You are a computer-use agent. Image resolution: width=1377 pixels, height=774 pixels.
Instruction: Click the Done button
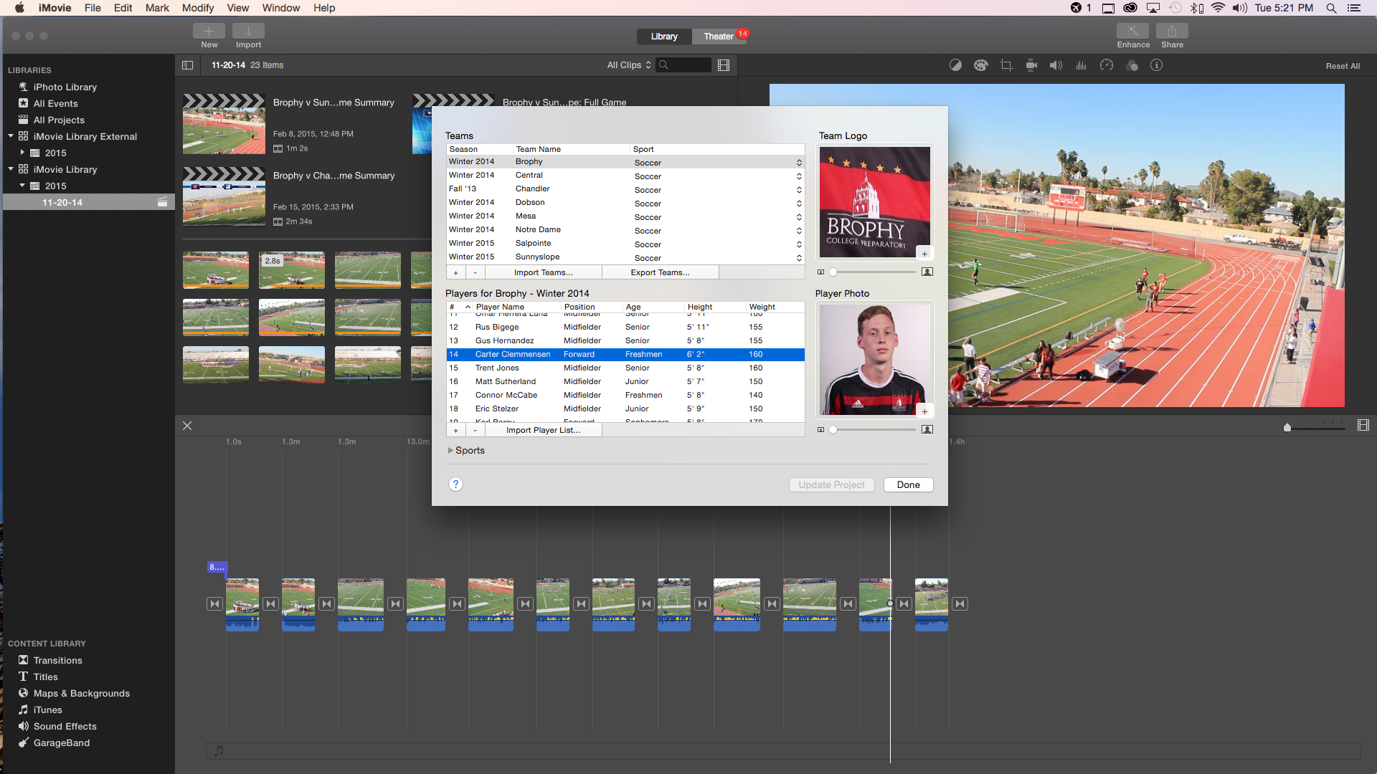point(907,484)
